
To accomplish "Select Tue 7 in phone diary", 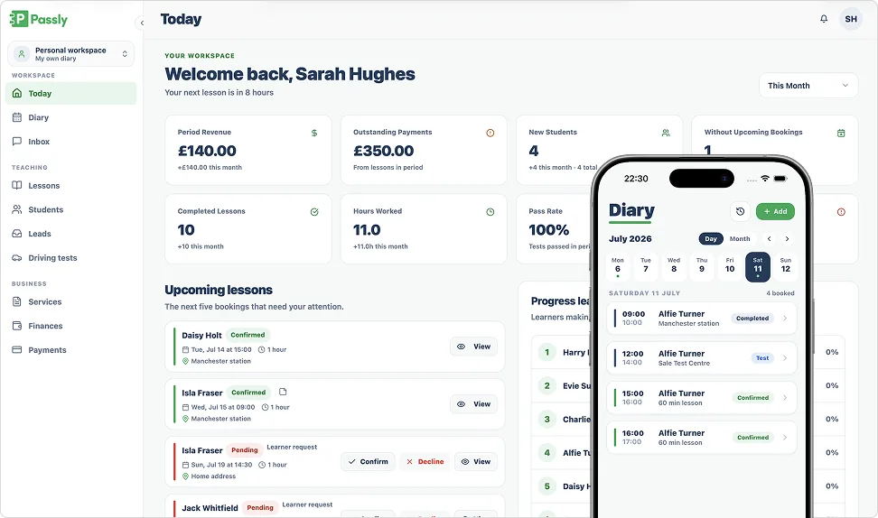I will 646,267.
